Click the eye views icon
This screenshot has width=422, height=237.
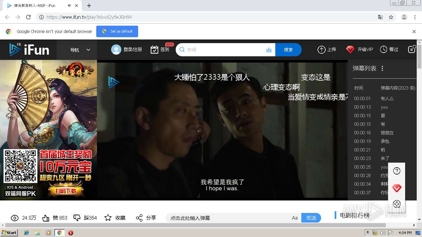coord(15,218)
